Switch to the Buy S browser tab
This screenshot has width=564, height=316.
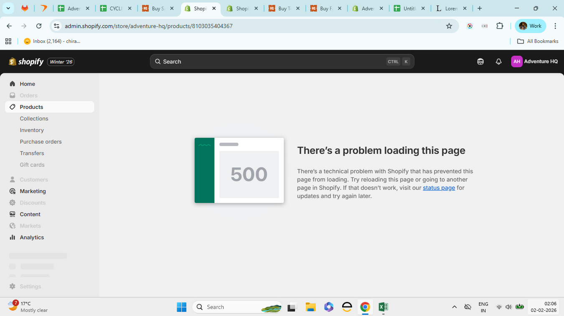[x=159, y=8]
